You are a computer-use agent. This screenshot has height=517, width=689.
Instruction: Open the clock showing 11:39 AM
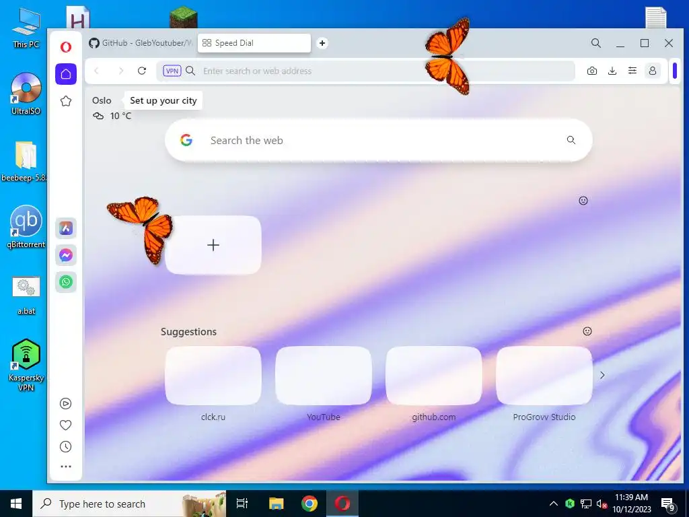coord(631,504)
